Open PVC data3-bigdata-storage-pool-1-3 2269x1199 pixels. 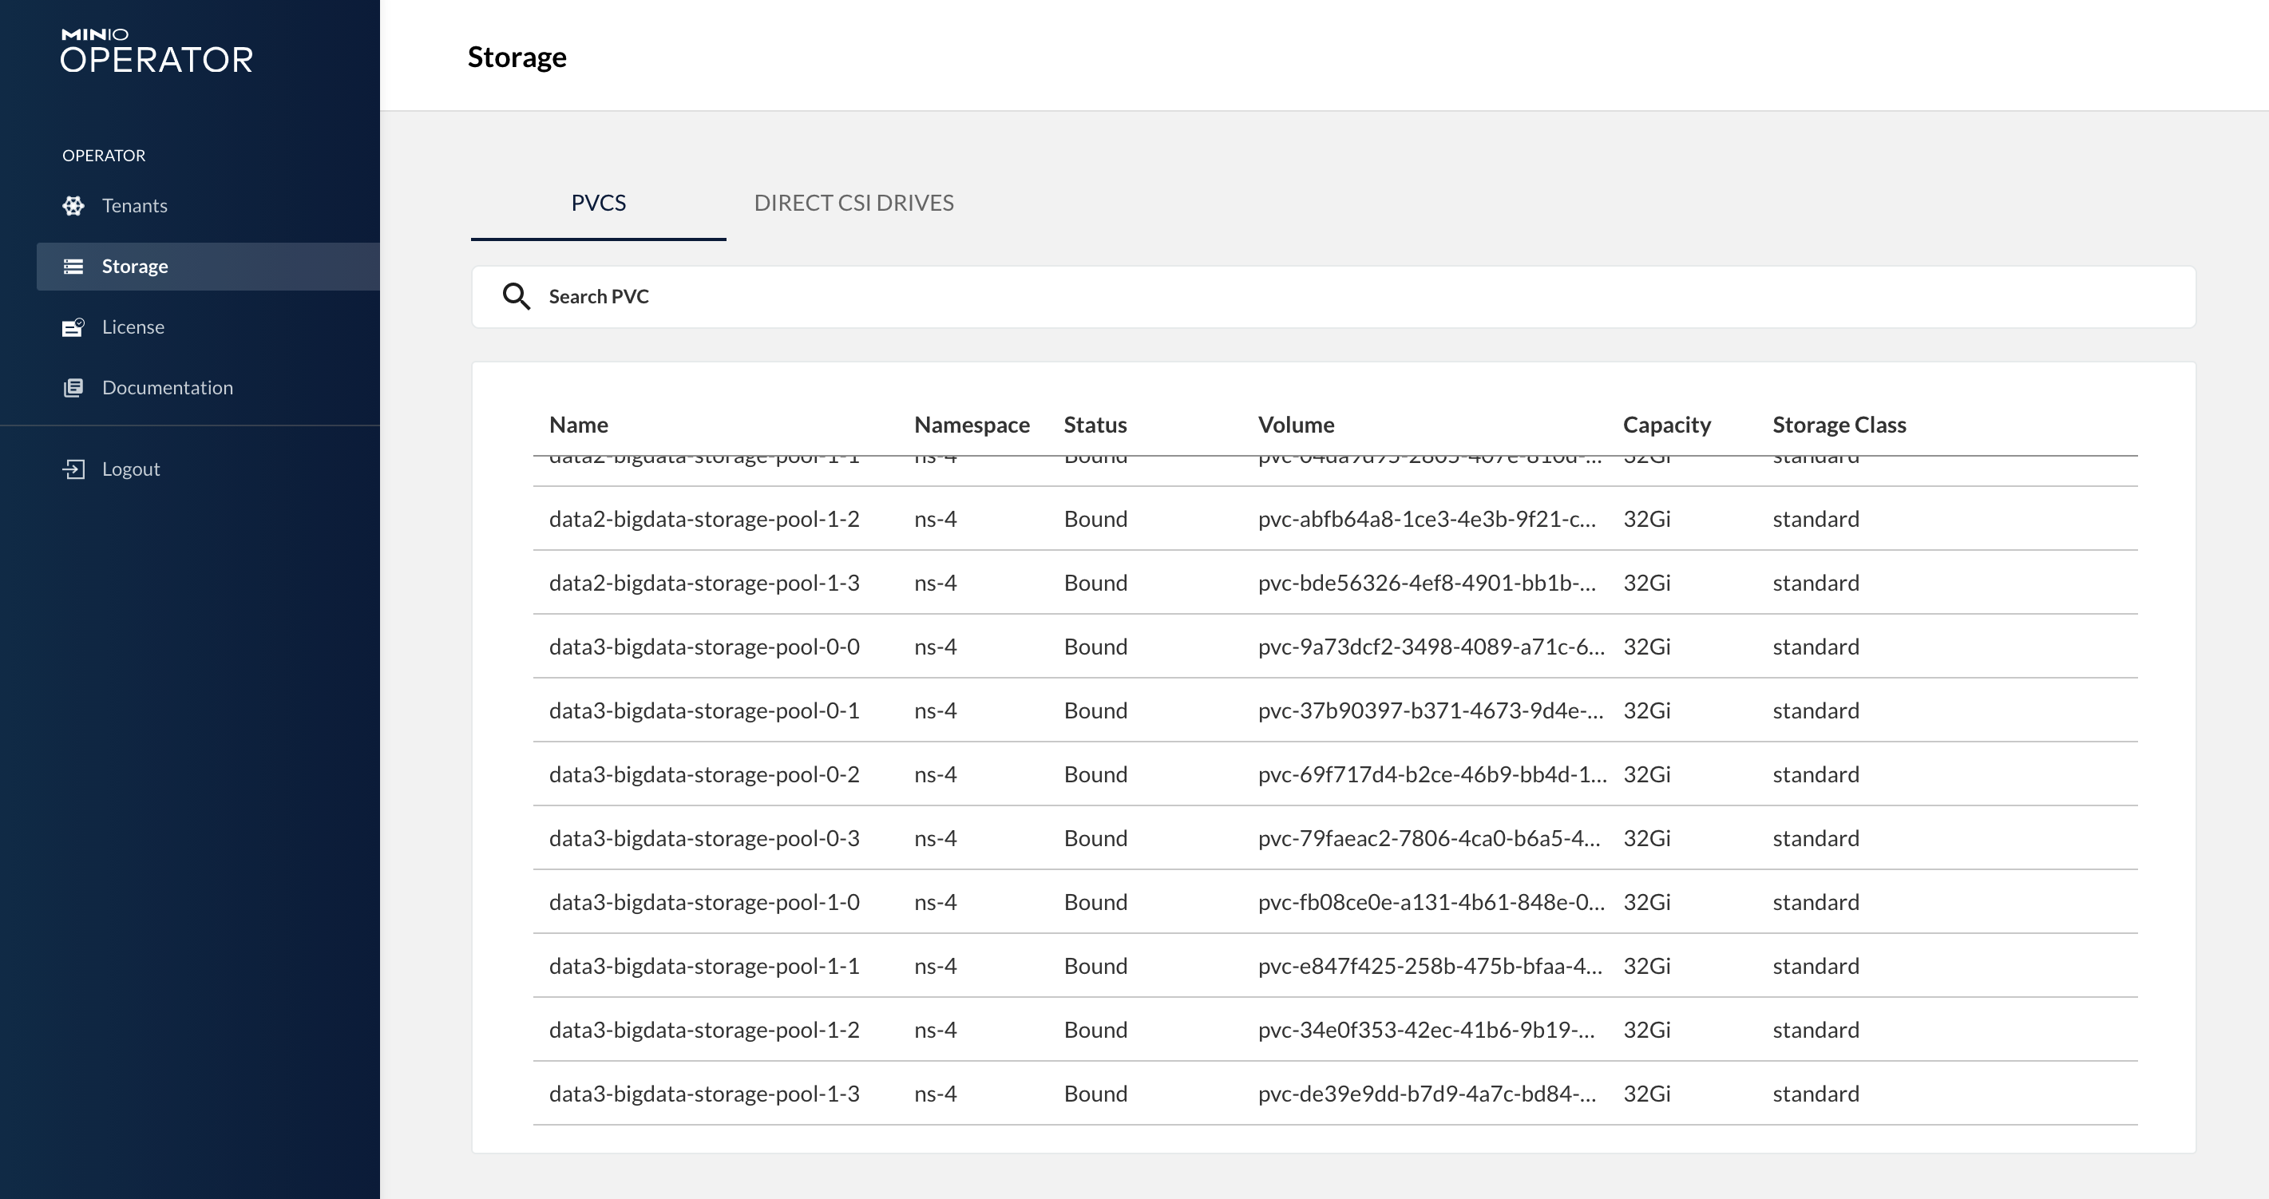click(x=704, y=1094)
